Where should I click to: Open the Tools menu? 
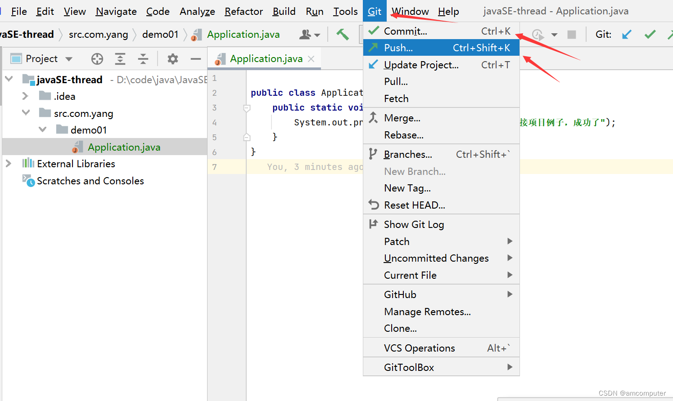click(x=345, y=11)
